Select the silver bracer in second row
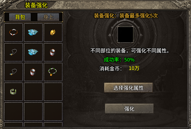Image resolution: width=191 pixels, height=129 pixels. click(x=53, y=52)
